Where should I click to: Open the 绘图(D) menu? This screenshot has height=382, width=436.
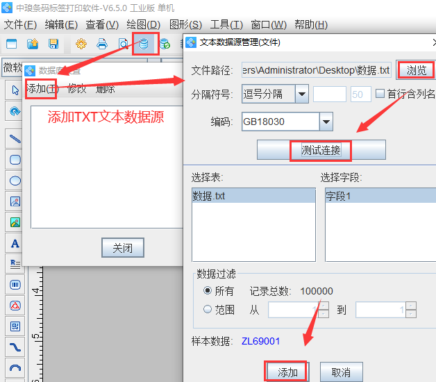click(144, 25)
